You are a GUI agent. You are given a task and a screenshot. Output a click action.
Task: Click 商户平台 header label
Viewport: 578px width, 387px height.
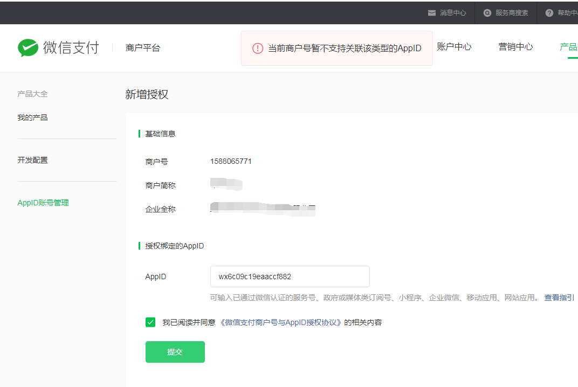143,48
